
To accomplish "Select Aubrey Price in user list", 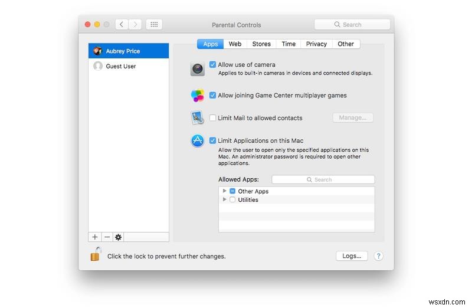I will pos(129,51).
